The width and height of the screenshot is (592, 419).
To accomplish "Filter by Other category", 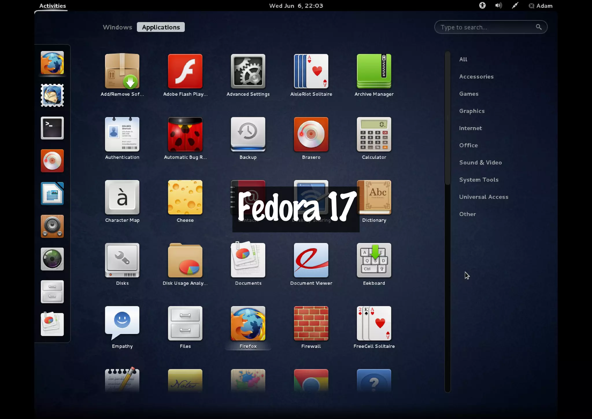I will (x=467, y=214).
